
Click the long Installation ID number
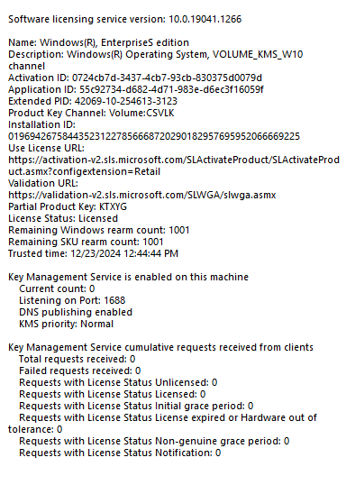[154, 136]
